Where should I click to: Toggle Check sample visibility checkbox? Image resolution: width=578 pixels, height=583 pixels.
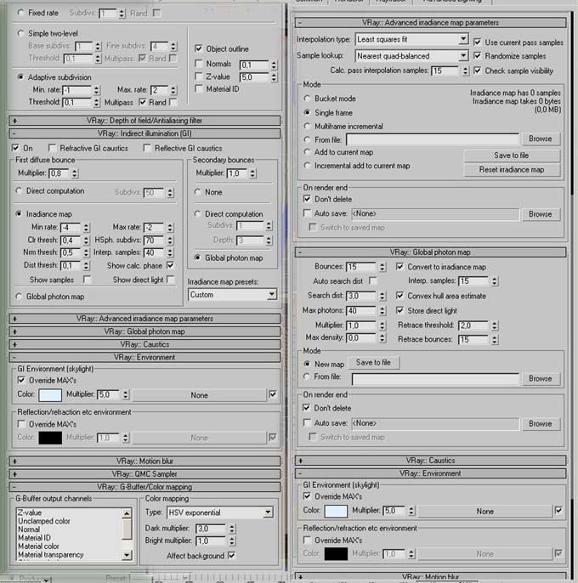pyautogui.click(x=477, y=71)
